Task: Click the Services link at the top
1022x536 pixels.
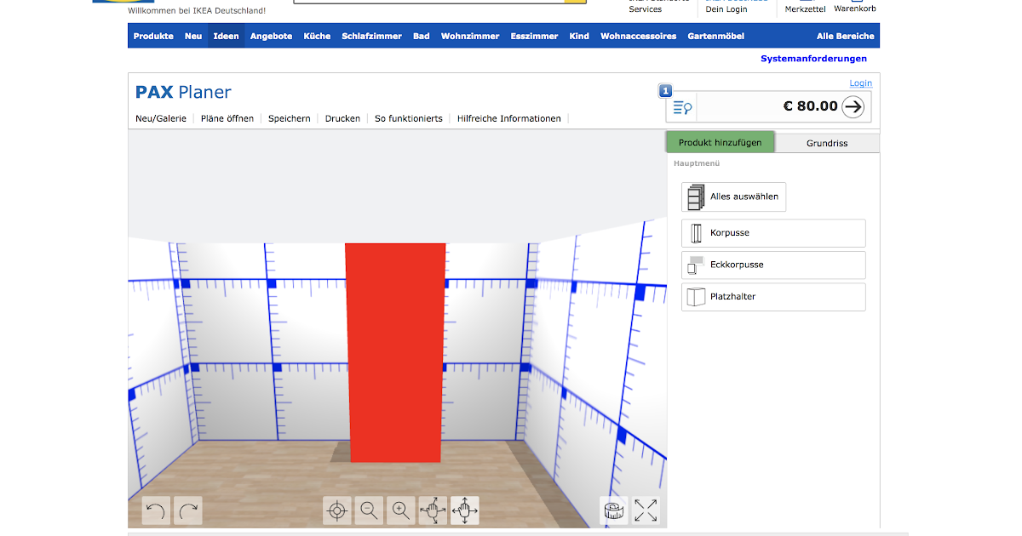Action: 645,9
